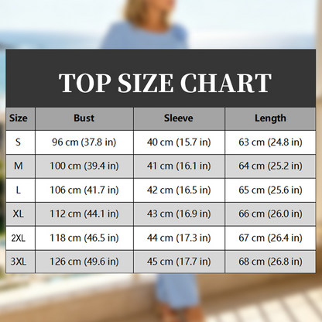Select the Sleeve column header
The width and height of the screenshot is (322, 322).
pyautogui.click(x=179, y=118)
